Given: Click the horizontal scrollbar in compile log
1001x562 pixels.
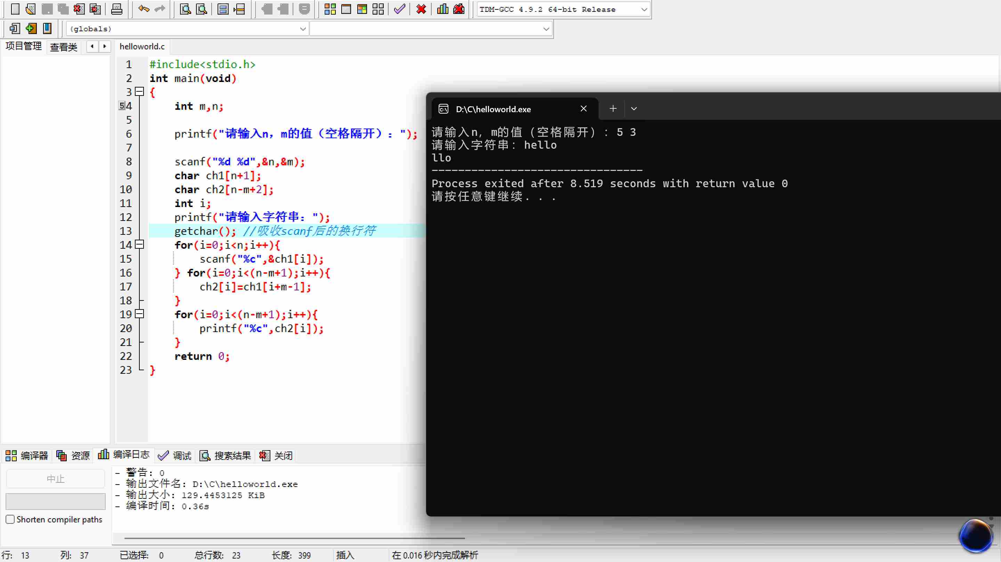Looking at the screenshot, I should (x=294, y=538).
